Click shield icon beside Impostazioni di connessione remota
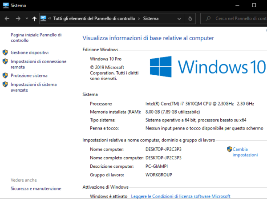The image size is (267, 199). coord(5,61)
